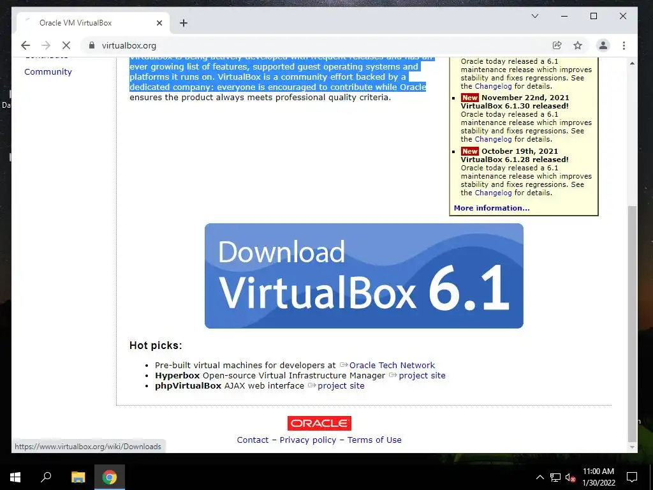Click the 'New' badge beside November 22nd, 2021

pos(470,98)
